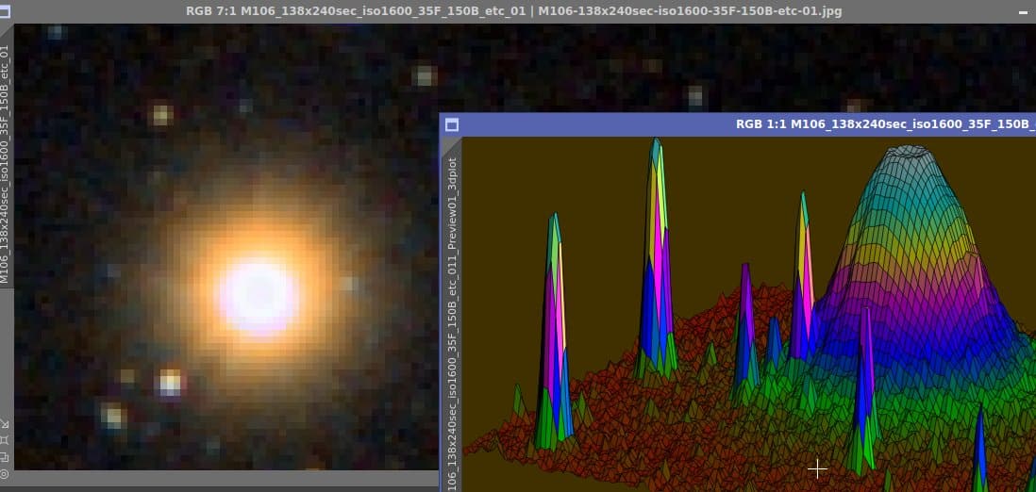The image size is (1036, 492).
Task: Click the short purple spike left of dome
Action: click(746, 327)
